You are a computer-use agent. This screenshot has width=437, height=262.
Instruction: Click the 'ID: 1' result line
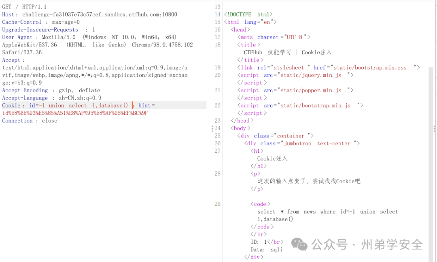point(267,242)
